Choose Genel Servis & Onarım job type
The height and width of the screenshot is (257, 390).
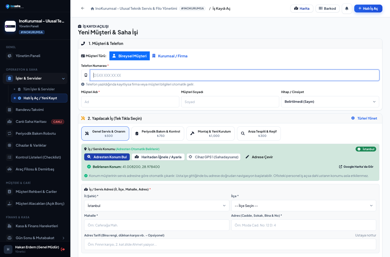tap(105, 134)
